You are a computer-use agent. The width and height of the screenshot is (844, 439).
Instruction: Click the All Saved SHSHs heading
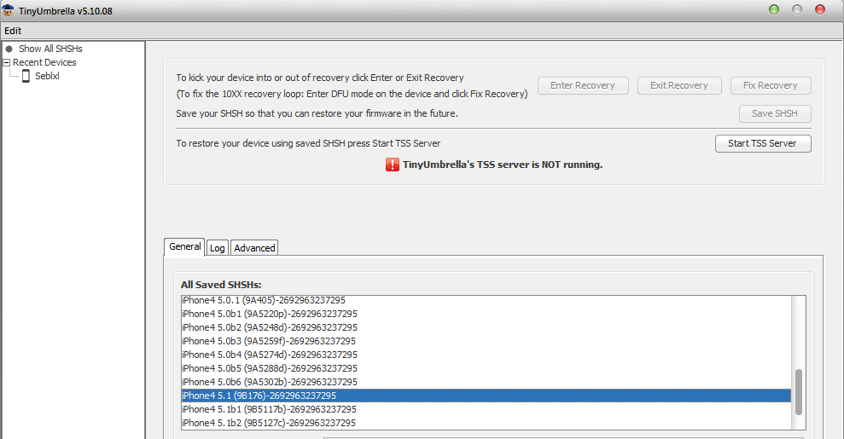click(221, 285)
